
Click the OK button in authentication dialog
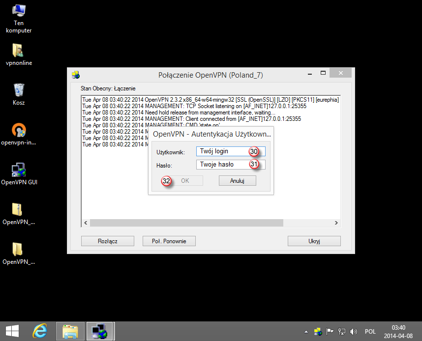tap(185, 181)
